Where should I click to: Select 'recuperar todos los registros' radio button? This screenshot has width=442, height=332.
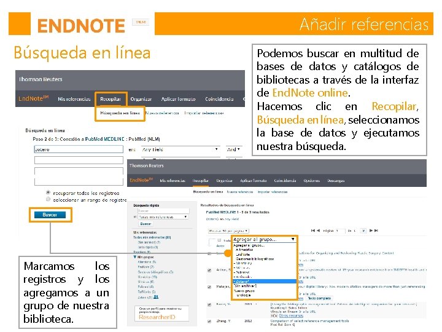point(48,192)
